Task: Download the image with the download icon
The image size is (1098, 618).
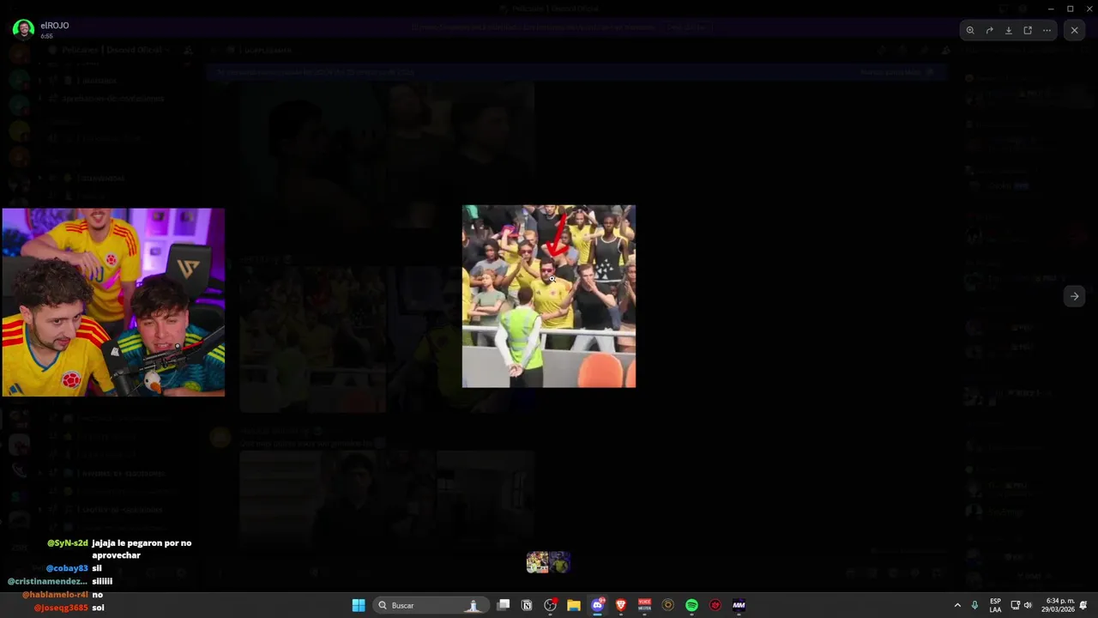Action: pyautogui.click(x=1009, y=30)
